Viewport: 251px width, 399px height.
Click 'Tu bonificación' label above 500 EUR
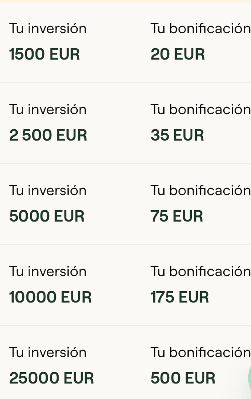click(201, 352)
